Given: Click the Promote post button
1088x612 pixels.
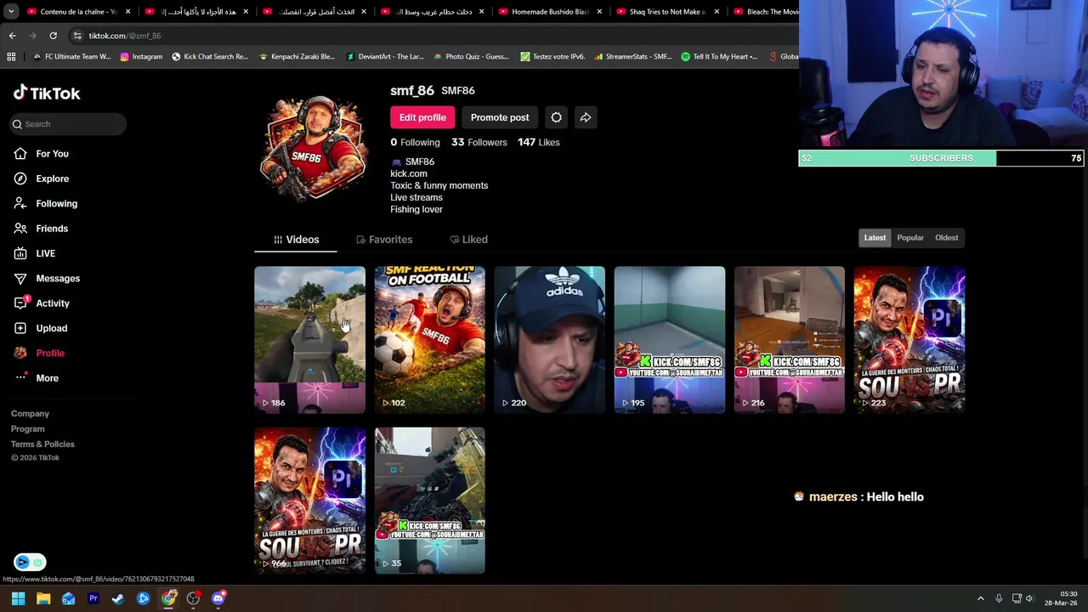Looking at the screenshot, I should point(500,117).
